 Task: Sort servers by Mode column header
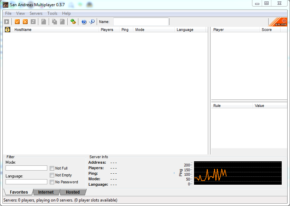[x=154, y=30]
